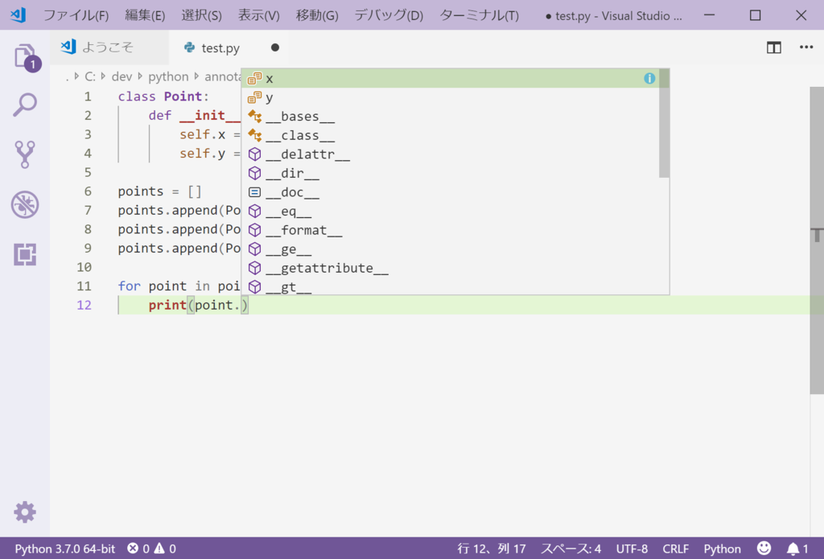Click the editor vertical scrollbar thumb
The height and width of the screenshot is (559, 824).
coord(817,240)
